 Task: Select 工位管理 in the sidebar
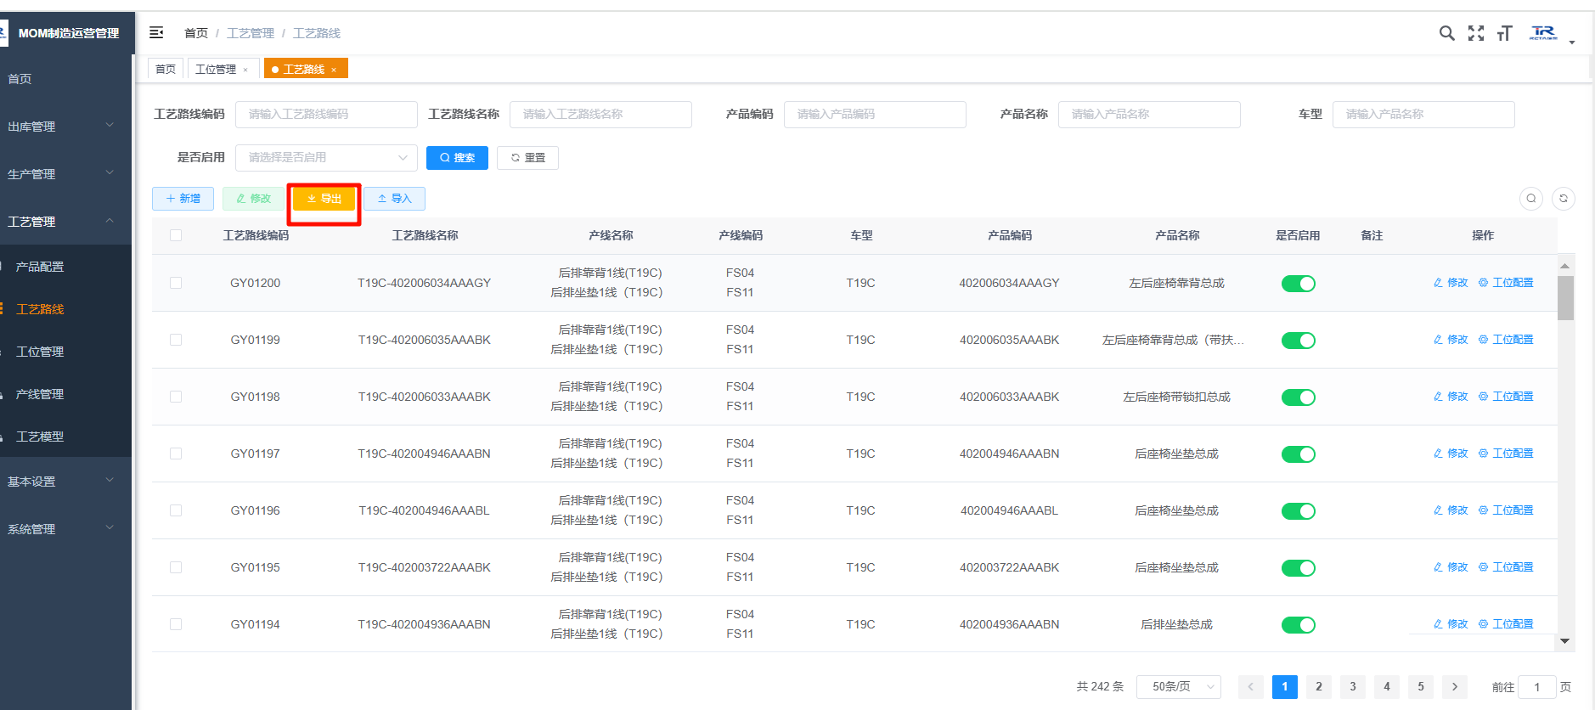66,352
